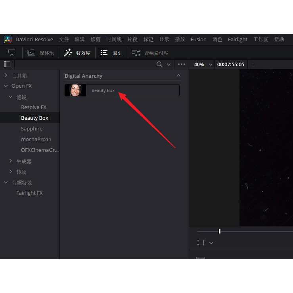Open the 音响素材库 sound library panel
The width and height of the screenshot is (293, 293).
[150, 53]
